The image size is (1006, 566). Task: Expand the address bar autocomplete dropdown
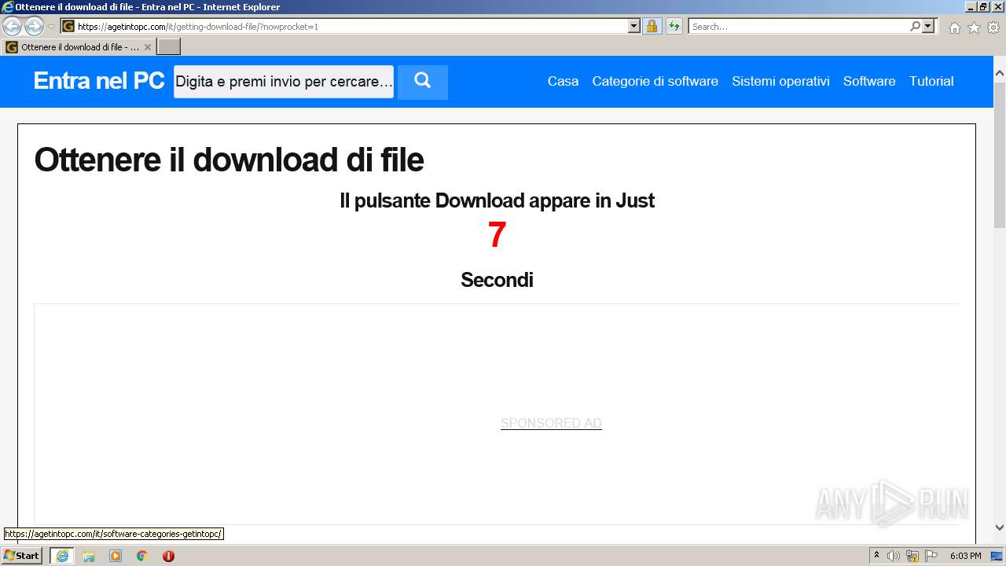click(634, 26)
